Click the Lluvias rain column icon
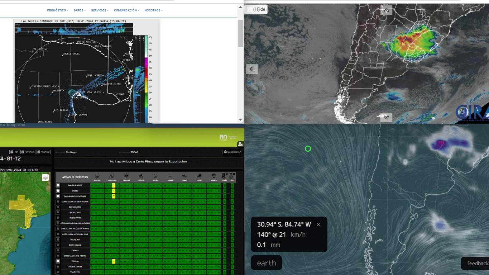489x275 pixels. coord(97,176)
